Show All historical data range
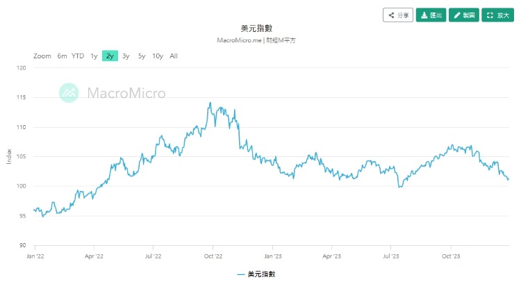 pyautogui.click(x=174, y=56)
